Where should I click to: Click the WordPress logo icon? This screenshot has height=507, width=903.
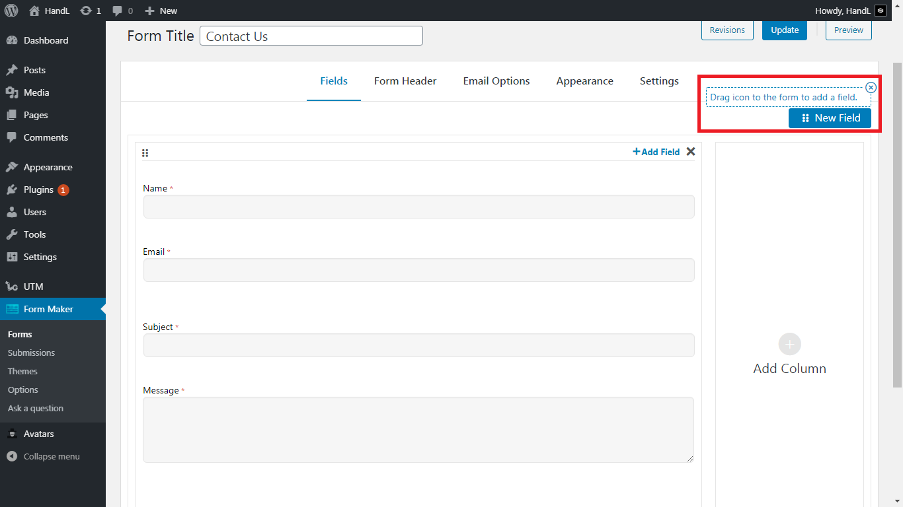(x=11, y=11)
